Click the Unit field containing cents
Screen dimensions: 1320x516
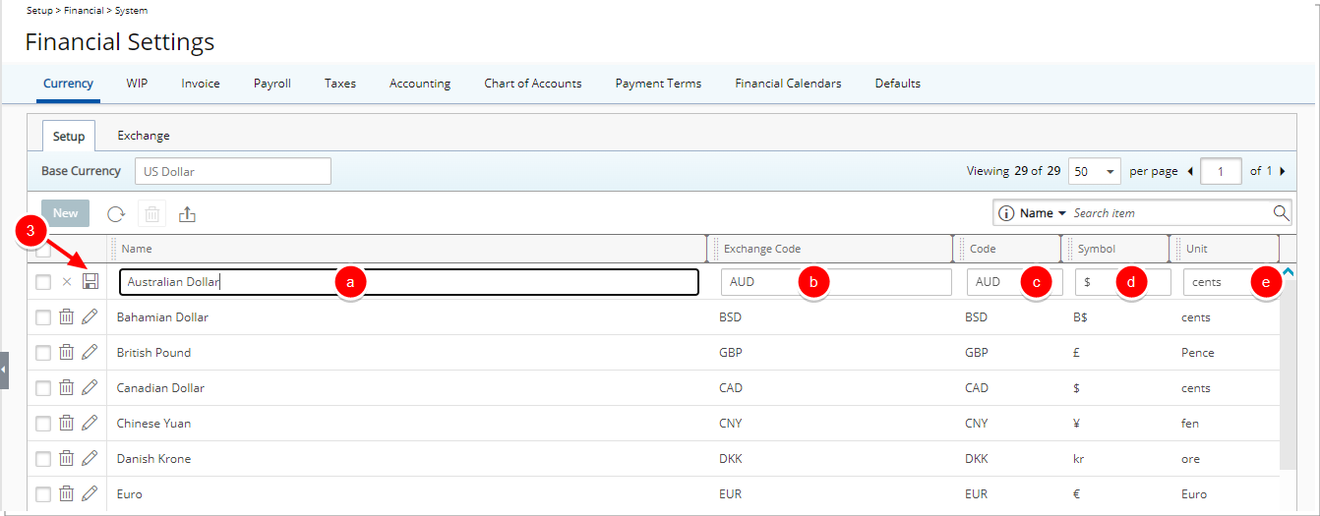coord(1231,282)
